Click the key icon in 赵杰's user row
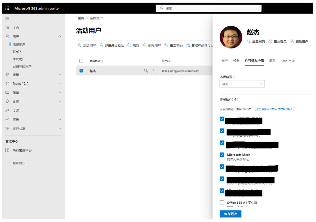316x222 pixels. pos(146,70)
